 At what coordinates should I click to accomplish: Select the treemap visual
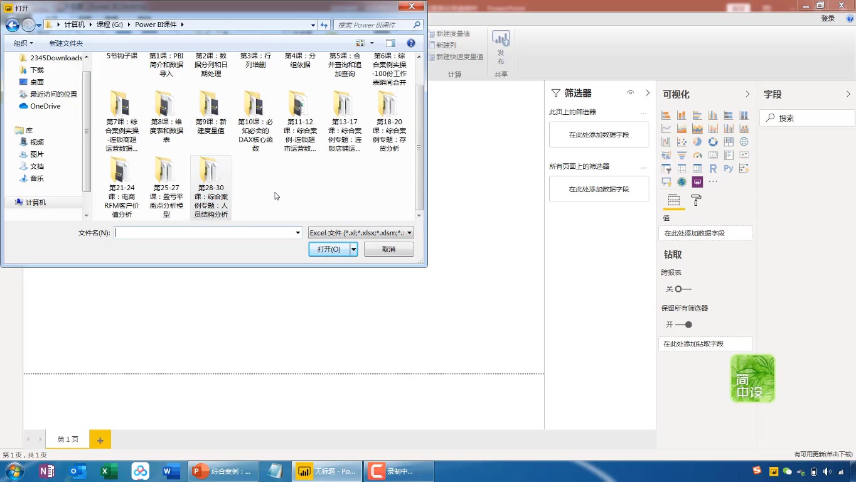tap(729, 142)
